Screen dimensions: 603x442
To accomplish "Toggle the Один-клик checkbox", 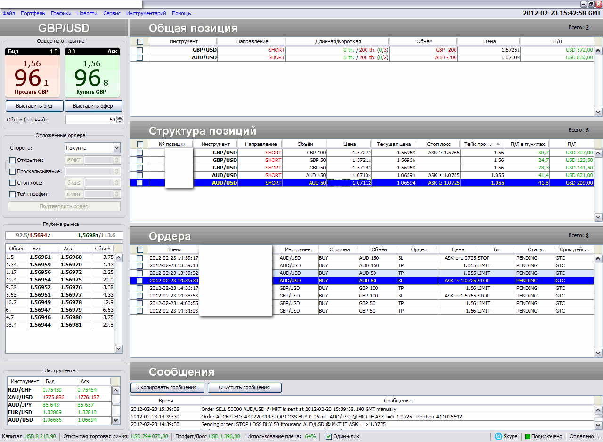I will 329,436.
